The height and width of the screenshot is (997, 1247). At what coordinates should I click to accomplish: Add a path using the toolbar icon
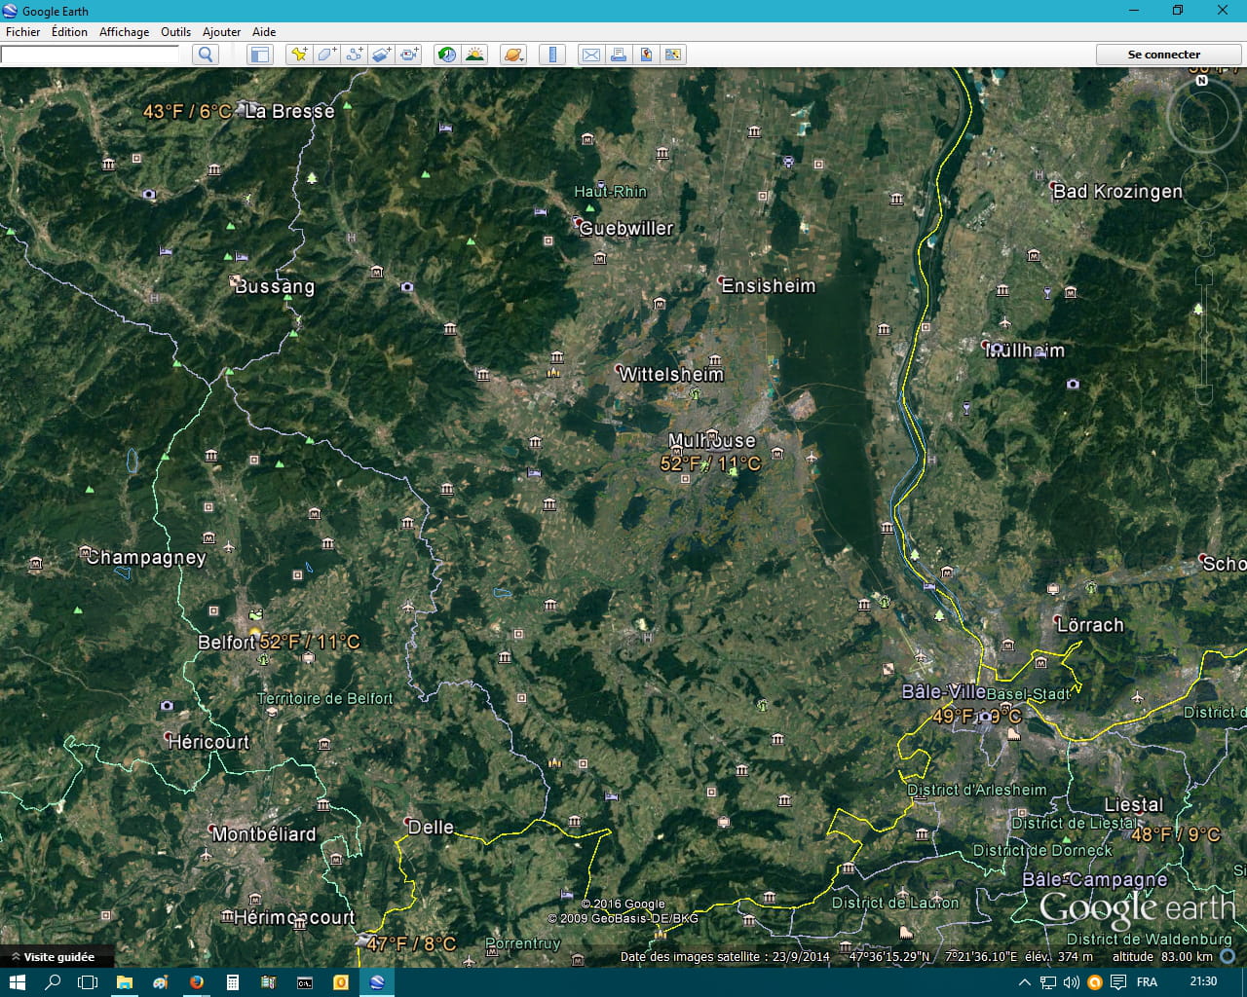(x=354, y=55)
